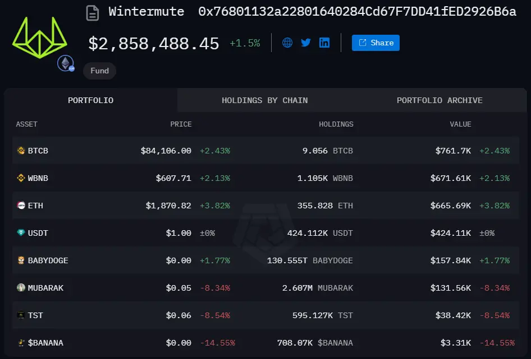
Task: Click the BABYDOGE token icon
Action: 21,260
